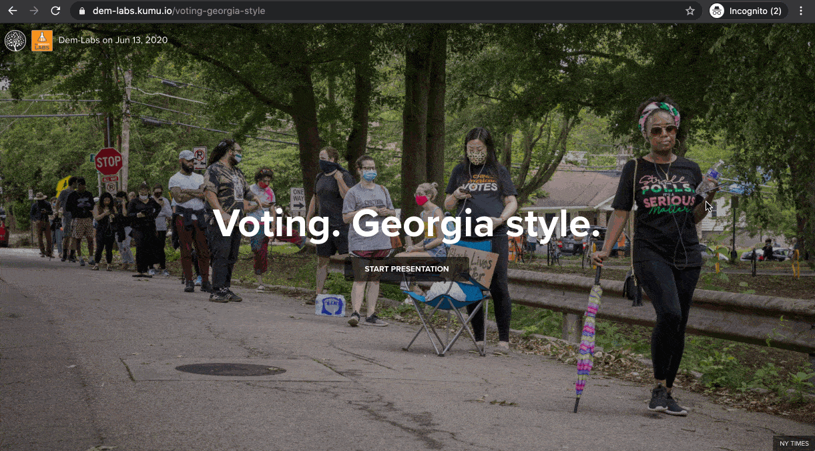Click the START PRESENTATION button
815x451 pixels.
click(x=406, y=269)
